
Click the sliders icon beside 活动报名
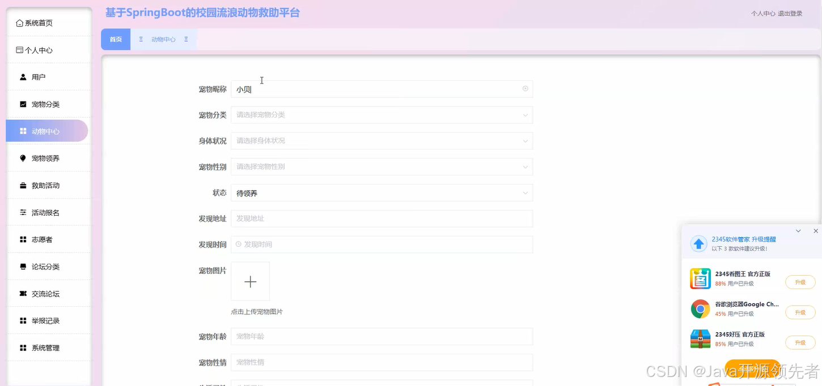point(23,213)
